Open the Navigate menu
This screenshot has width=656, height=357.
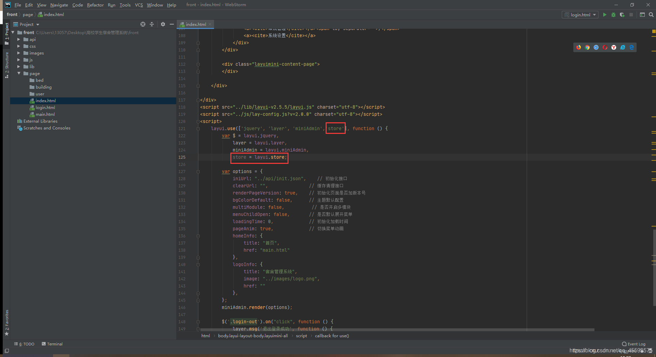click(59, 5)
